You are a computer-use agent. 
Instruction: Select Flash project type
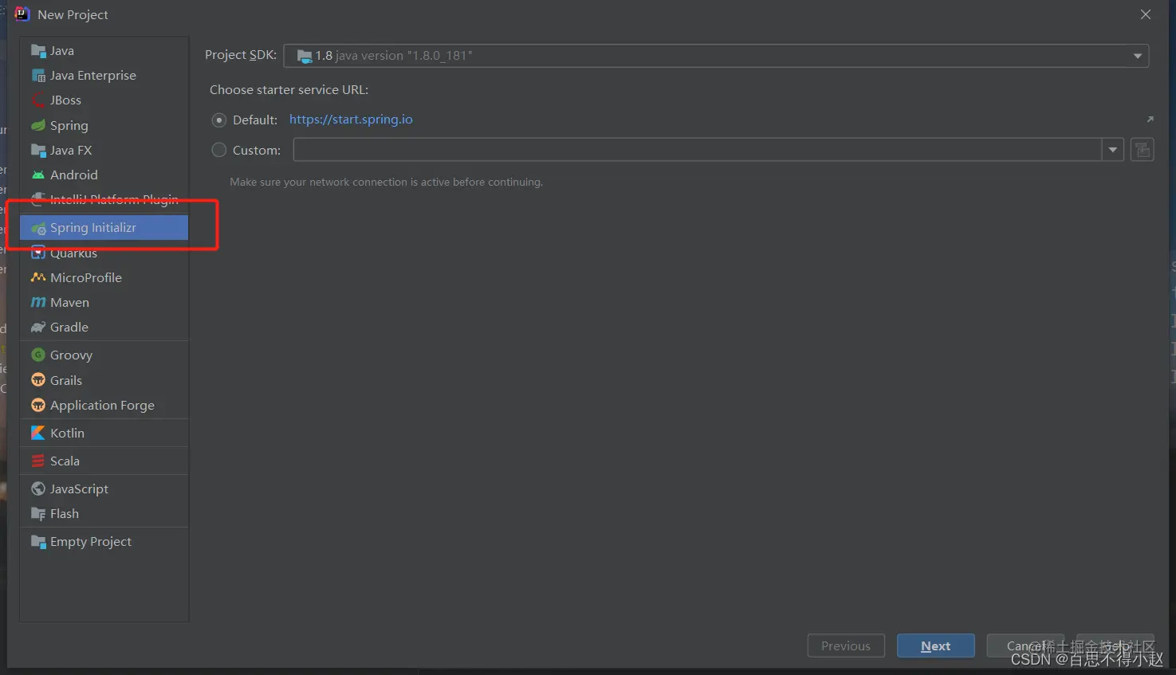[104, 513]
